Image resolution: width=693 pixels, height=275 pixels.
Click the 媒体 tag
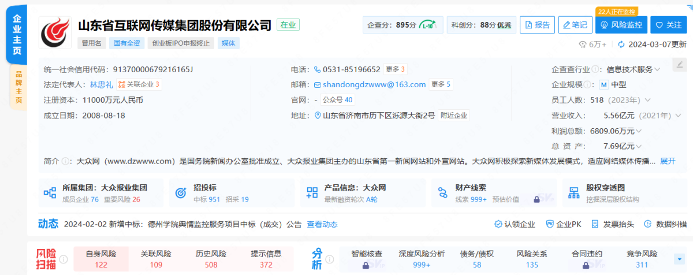pos(229,43)
